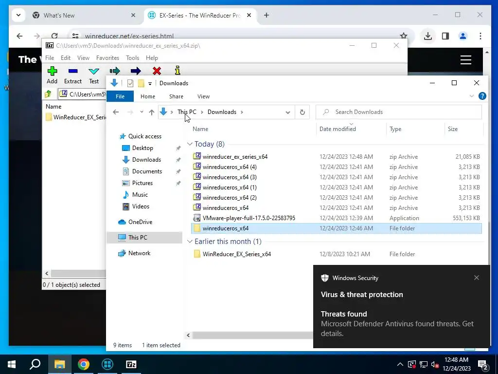Open Windows Search on taskbar
Viewport: 498px width, 374px height.
tap(35, 364)
